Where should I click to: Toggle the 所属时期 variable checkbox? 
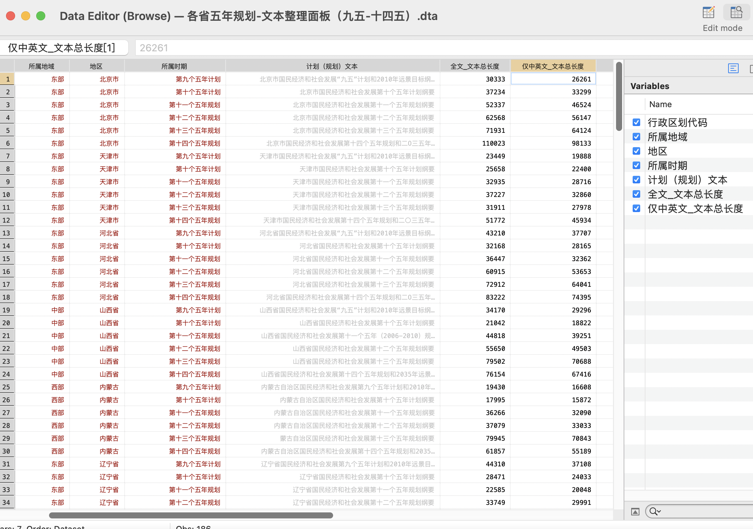pyautogui.click(x=636, y=165)
